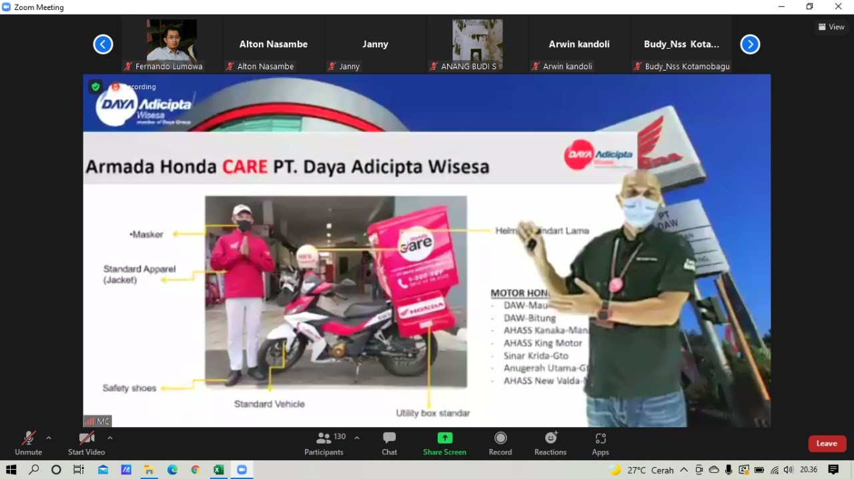Image resolution: width=854 pixels, height=479 pixels.
Task: Toggle system volume icon in tray
Action: pyautogui.click(x=789, y=470)
